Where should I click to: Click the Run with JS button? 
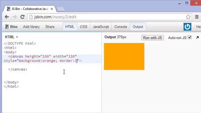click(x=152, y=38)
